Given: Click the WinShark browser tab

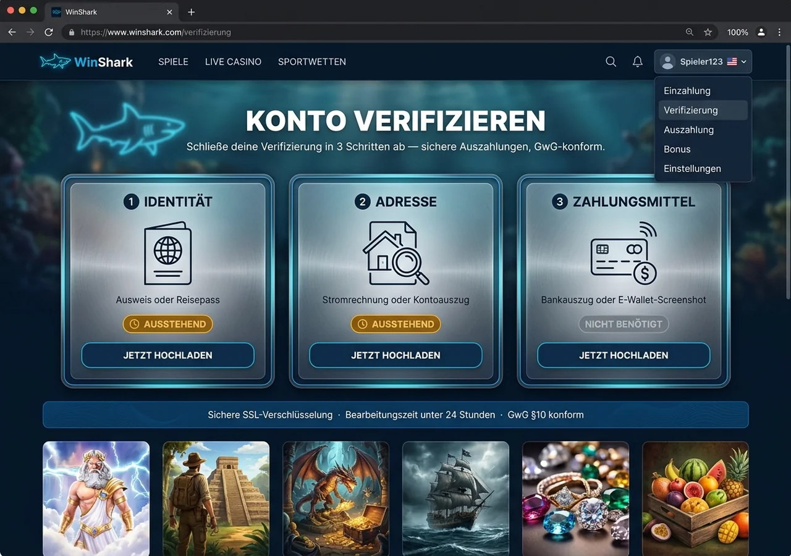Looking at the screenshot, I should pos(112,12).
